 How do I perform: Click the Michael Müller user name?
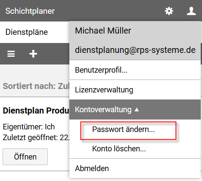103,31
